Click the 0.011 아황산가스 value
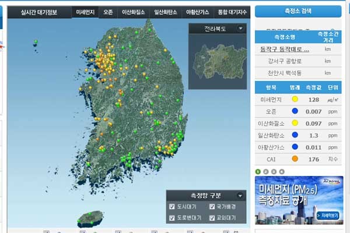The height and width of the screenshot is (233, 350). 314,147
